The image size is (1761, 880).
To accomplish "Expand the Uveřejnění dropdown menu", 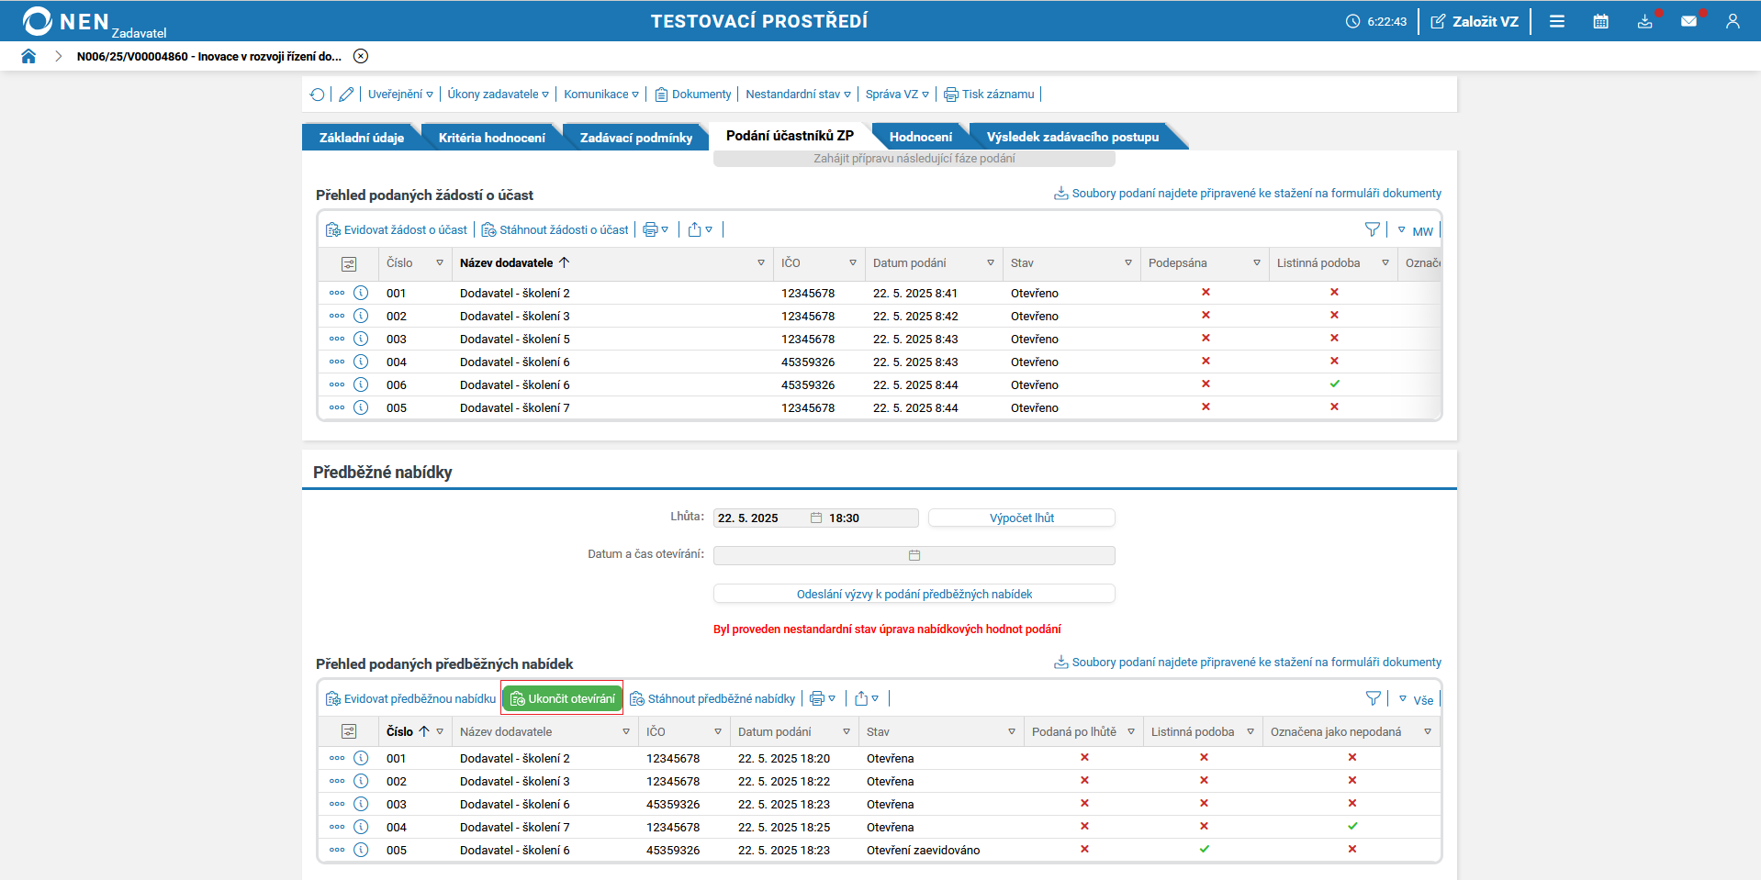I will [400, 95].
